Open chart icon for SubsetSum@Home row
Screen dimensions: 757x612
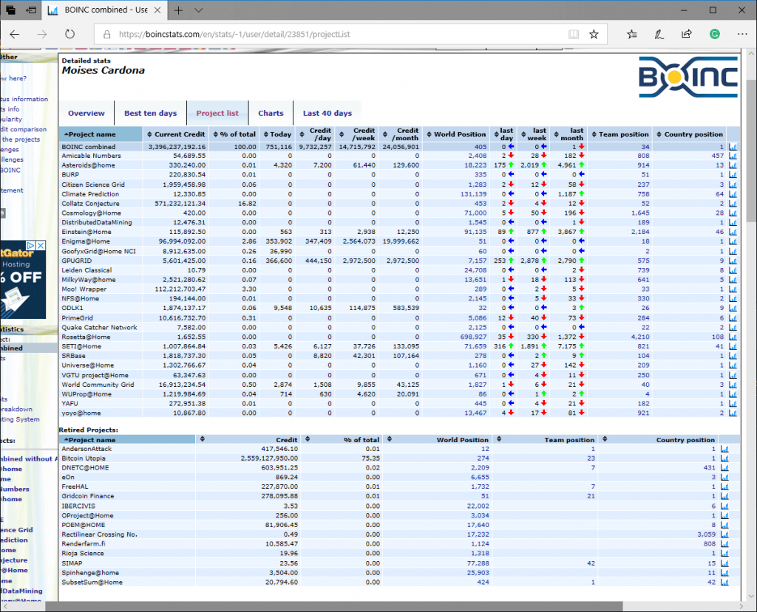coord(724,582)
